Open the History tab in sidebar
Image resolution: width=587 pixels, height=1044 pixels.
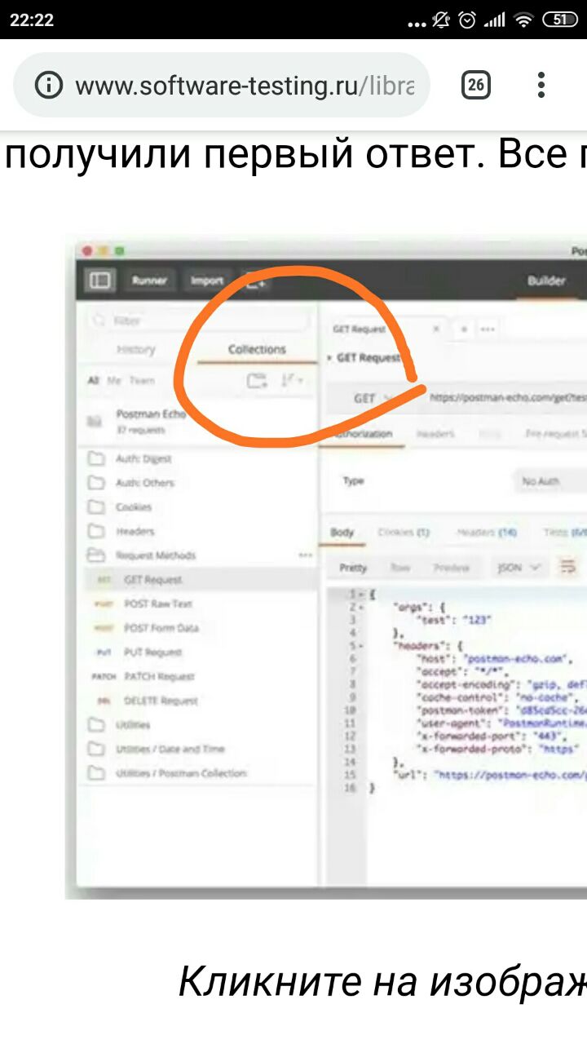pos(136,349)
